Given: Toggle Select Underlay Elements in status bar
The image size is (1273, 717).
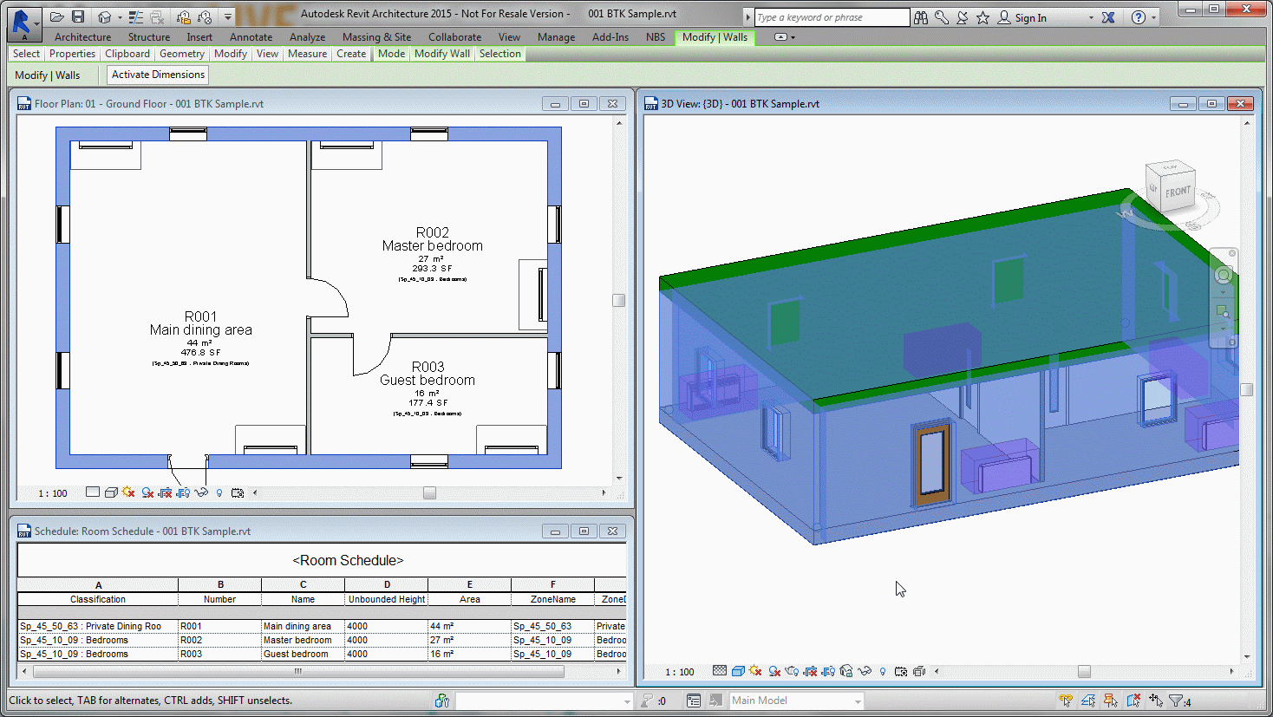Looking at the screenshot, I should pyautogui.click(x=1088, y=701).
